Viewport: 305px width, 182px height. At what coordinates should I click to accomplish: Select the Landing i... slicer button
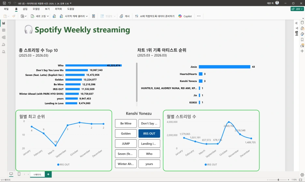tap(149, 144)
